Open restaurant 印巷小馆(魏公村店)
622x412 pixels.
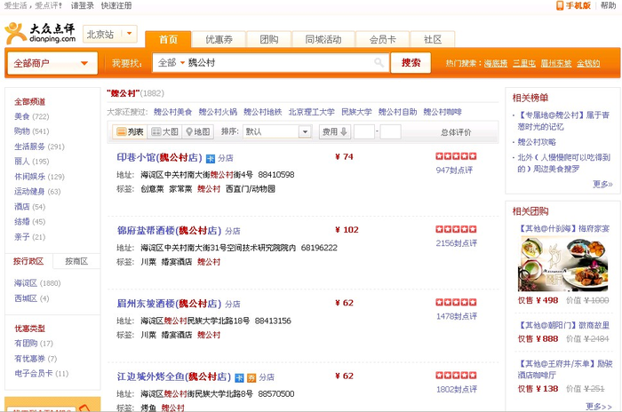tap(159, 157)
